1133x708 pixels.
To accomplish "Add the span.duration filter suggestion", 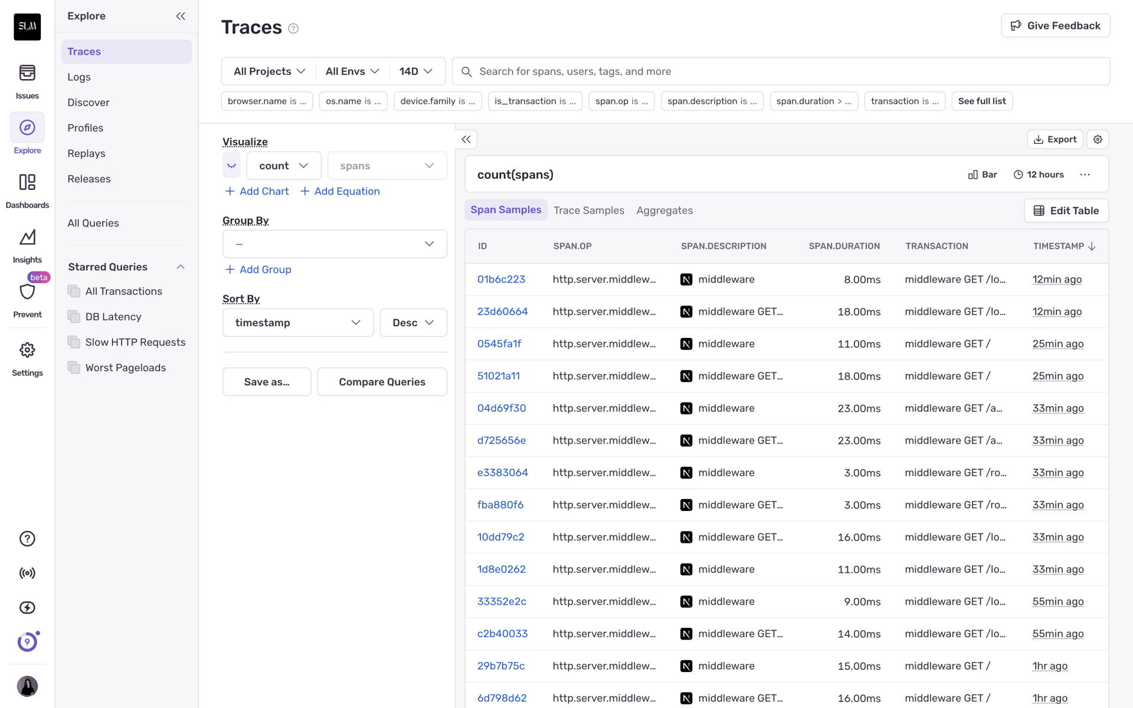I will pyautogui.click(x=814, y=101).
